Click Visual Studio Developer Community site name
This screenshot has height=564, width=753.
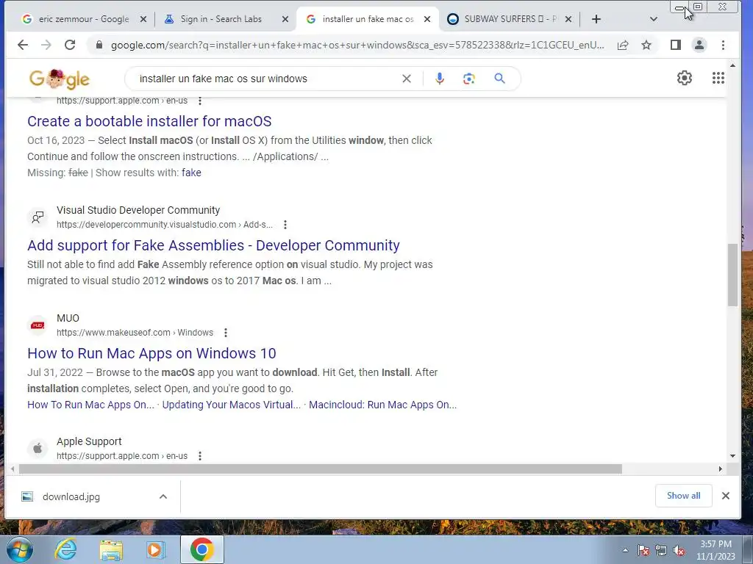coord(138,210)
